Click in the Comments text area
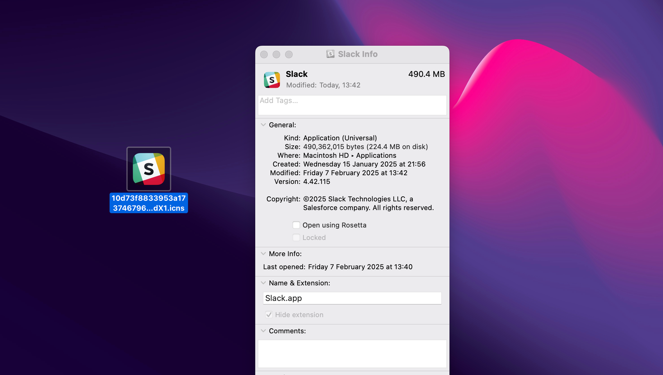The height and width of the screenshot is (375, 663). pyautogui.click(x=352, y=354)
